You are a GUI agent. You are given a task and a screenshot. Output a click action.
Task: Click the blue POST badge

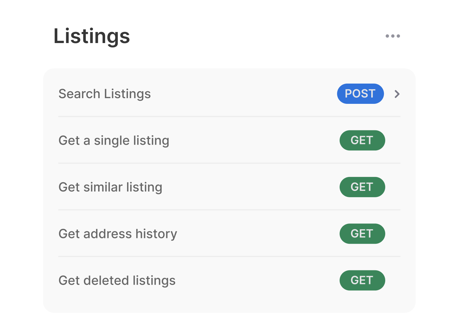(360, 94)
